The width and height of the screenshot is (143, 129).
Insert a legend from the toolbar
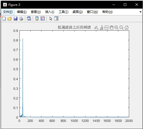coord(43,18)
